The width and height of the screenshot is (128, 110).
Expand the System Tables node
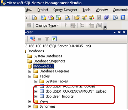(36, 81)
